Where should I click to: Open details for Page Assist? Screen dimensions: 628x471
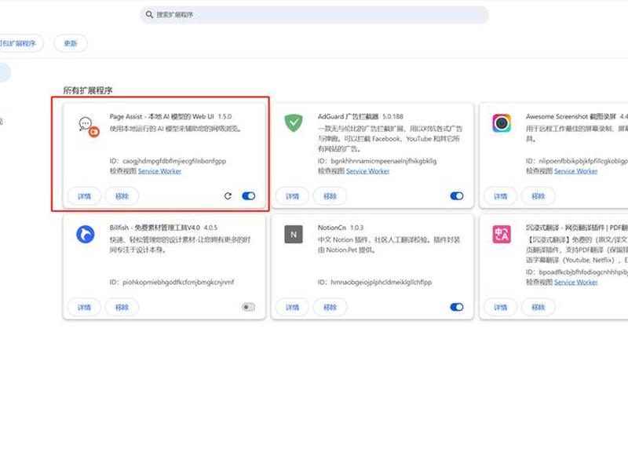point(84,196)
